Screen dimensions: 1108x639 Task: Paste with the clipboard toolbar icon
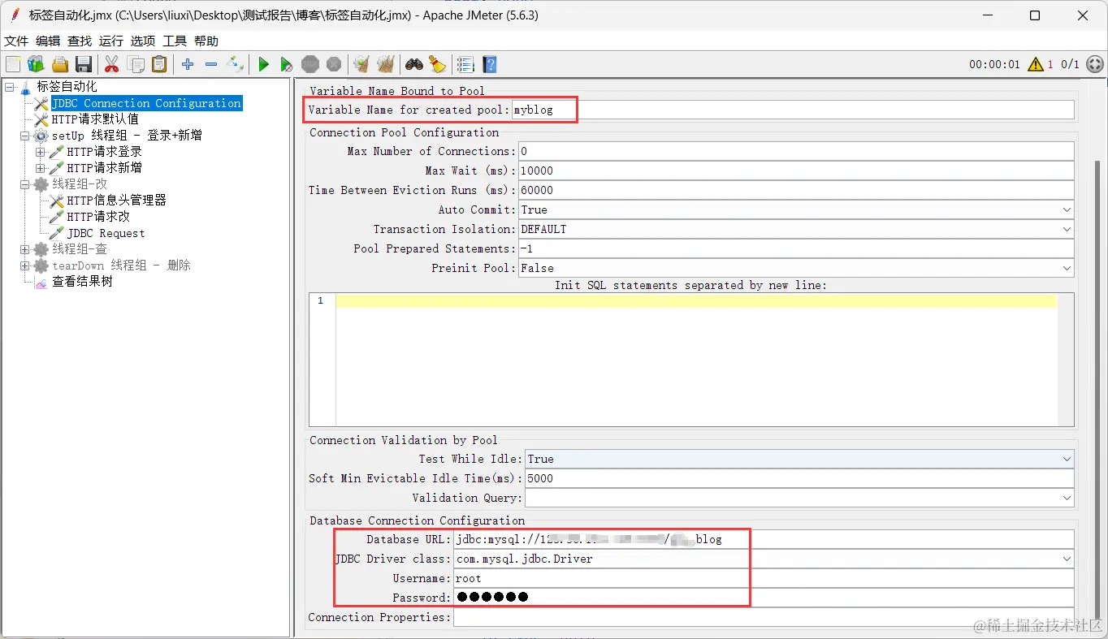(159, 64)
